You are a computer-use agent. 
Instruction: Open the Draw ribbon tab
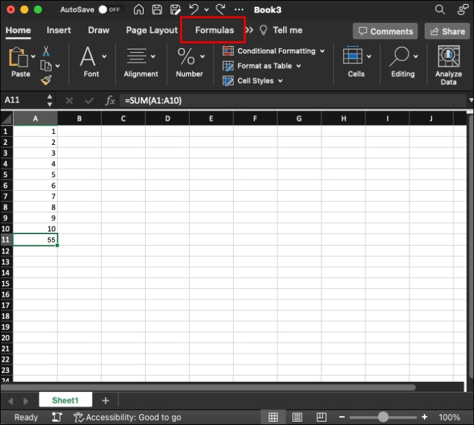(98, 30)
